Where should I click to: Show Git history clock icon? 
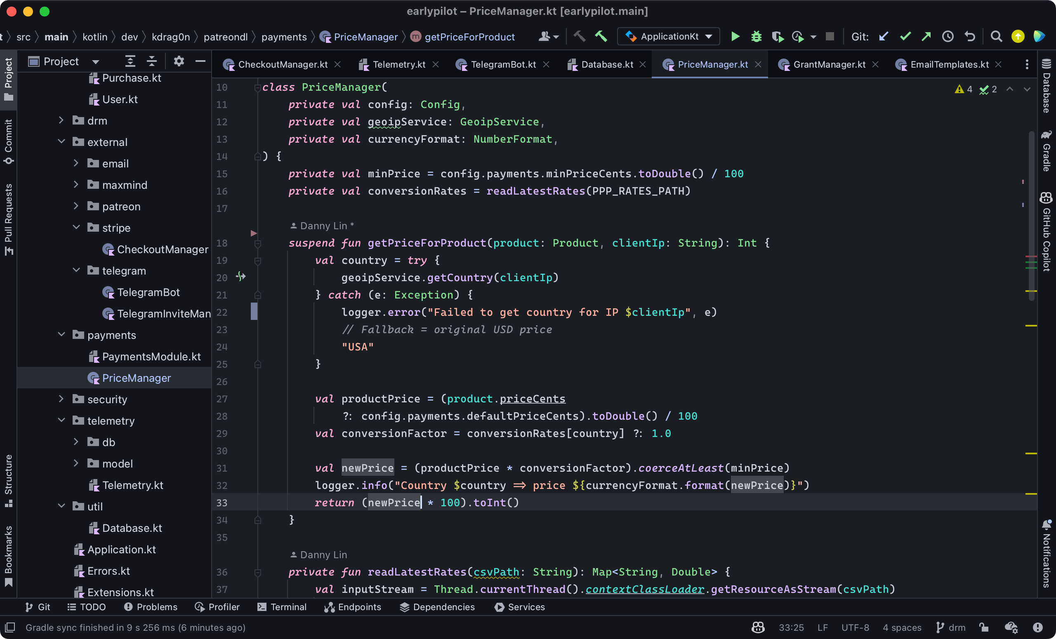click(x=948, y=37)
